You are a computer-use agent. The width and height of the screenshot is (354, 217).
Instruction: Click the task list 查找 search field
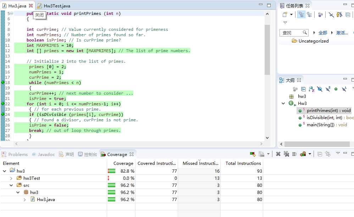[x=294, y=33]
